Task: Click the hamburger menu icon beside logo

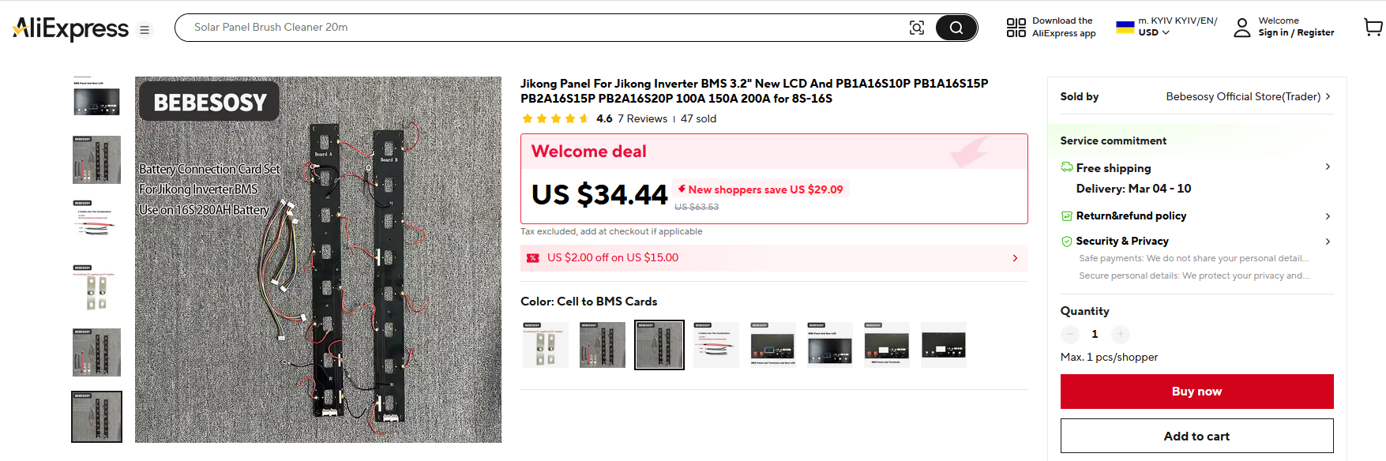Action: (145, 30)
